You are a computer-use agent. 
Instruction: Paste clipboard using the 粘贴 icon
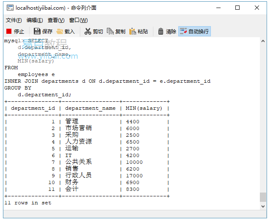click(139, 31)
